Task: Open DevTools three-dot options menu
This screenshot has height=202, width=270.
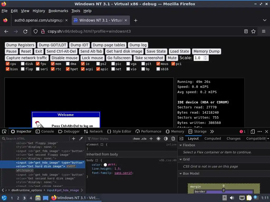Action: tap(260, 132)
